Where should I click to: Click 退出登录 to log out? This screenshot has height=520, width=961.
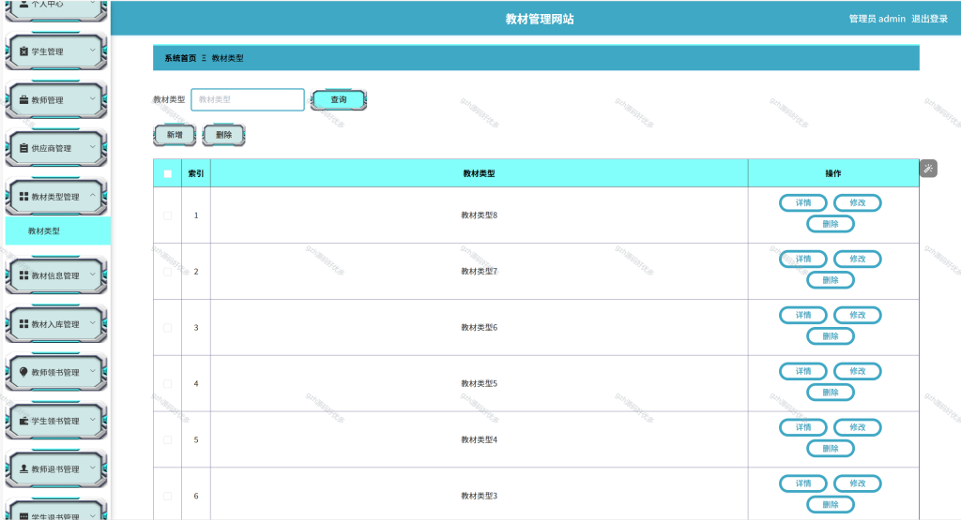tap(929, 19)
